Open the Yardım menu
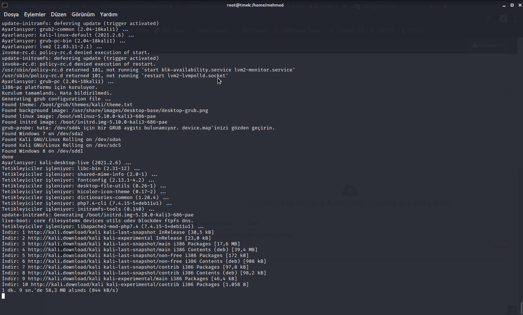This screenshot has width=523, height=315. (109, 14)
